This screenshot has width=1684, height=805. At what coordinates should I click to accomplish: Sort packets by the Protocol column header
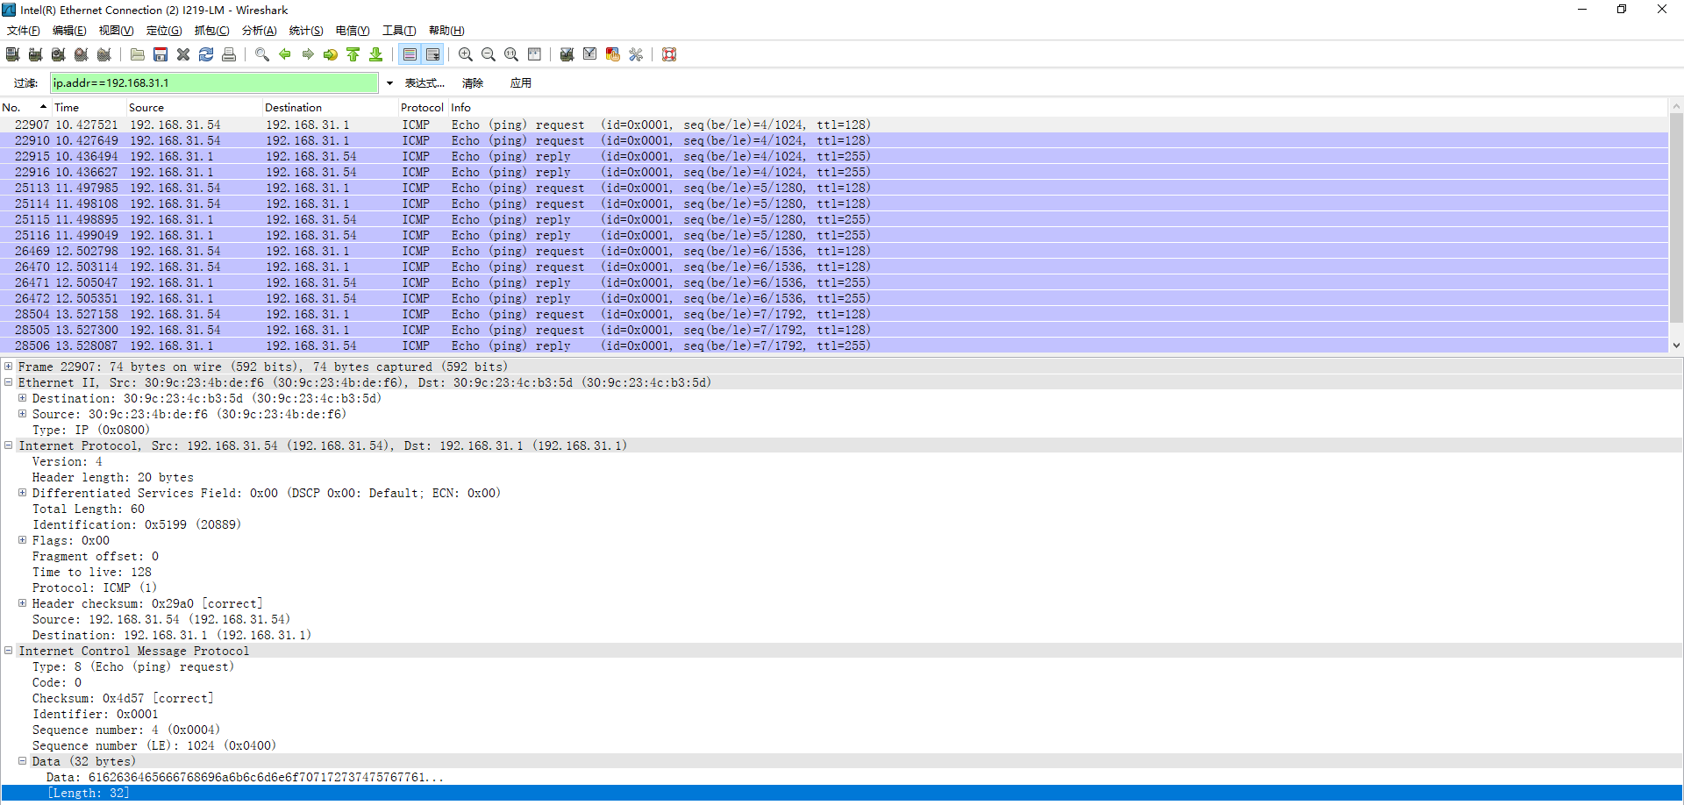(x=423, y=108)
